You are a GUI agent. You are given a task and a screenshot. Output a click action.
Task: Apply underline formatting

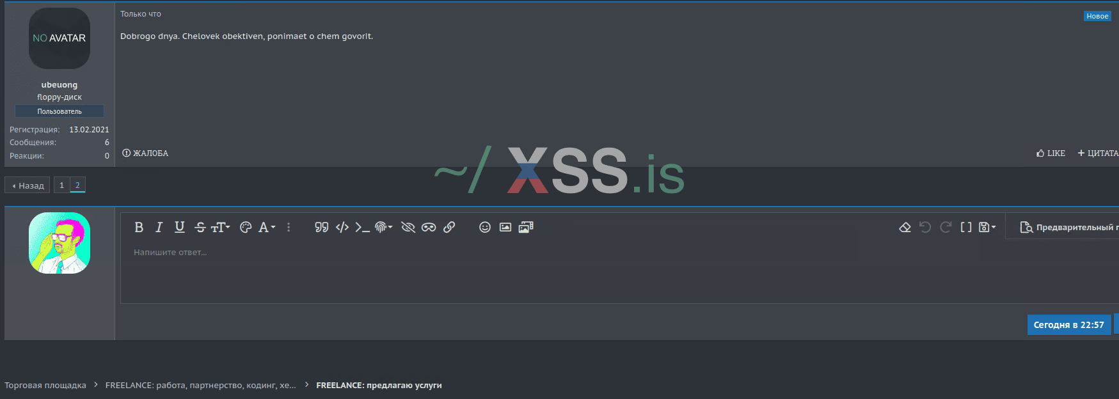pos(180,227)
